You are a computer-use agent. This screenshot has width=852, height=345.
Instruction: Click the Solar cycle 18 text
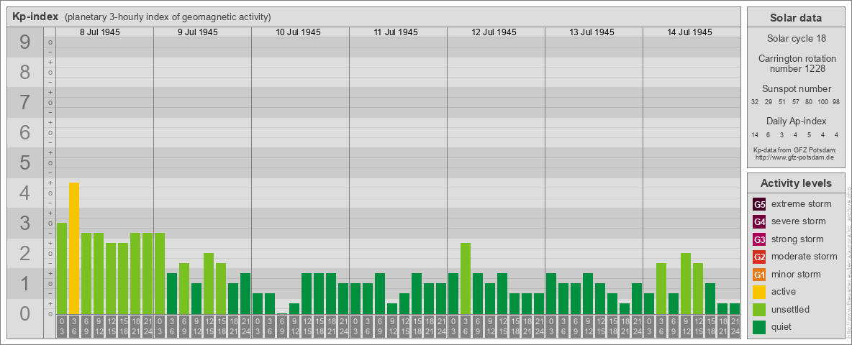click(x=796, y=39)
